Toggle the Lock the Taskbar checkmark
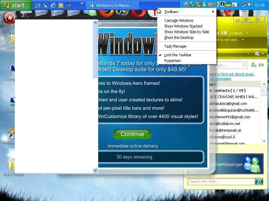Screen dimensions: 269x201 coord(187,55)
